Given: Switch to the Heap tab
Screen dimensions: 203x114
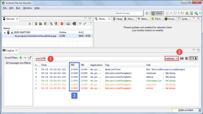Looking at the screenshot, I should pos(117,19).
